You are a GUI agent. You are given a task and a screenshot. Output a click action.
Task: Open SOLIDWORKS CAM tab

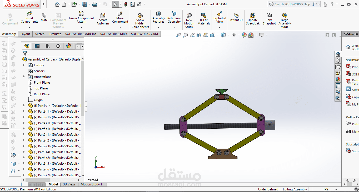(144, 34)
